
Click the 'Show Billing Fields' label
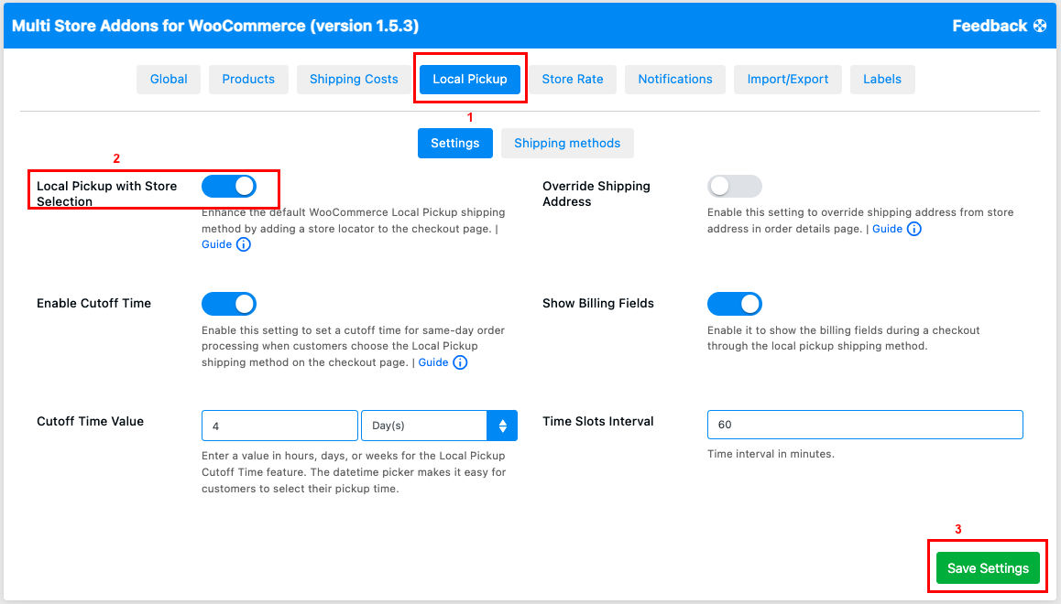[598, 303]
